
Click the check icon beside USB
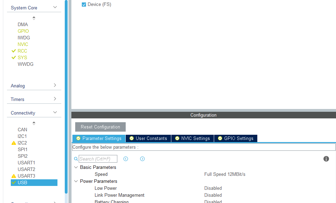14,182
